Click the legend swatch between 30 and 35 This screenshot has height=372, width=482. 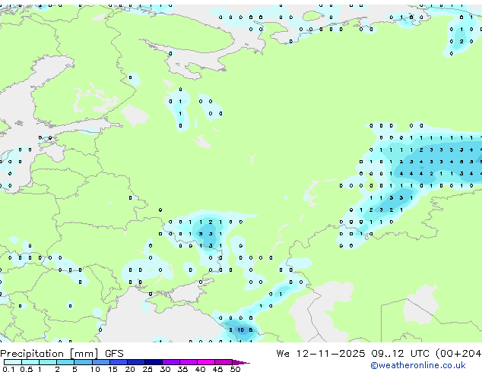[x=171, y=362]
